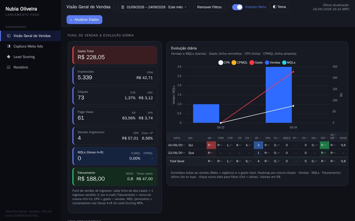355x221 pixels.
Task: Click the blue bar for 09-23
Action: [206, 114]
